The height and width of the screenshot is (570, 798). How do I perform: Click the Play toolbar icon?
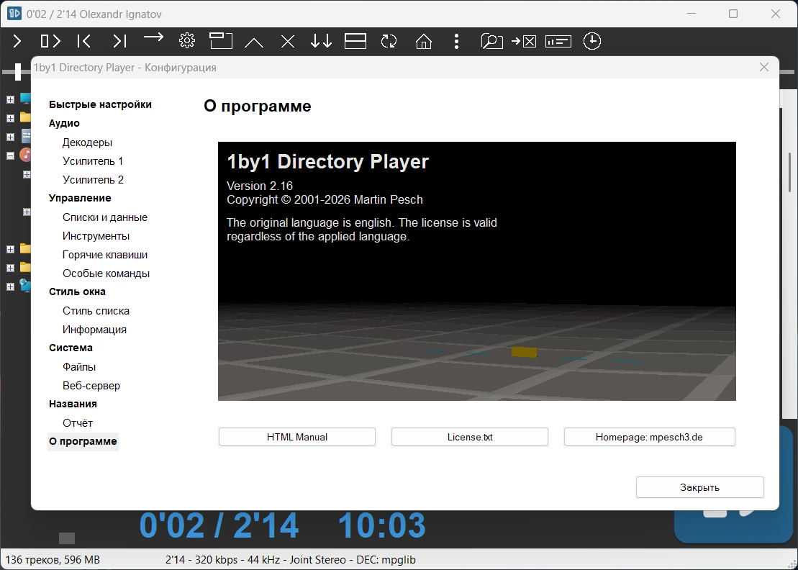(x=17, y=41)
